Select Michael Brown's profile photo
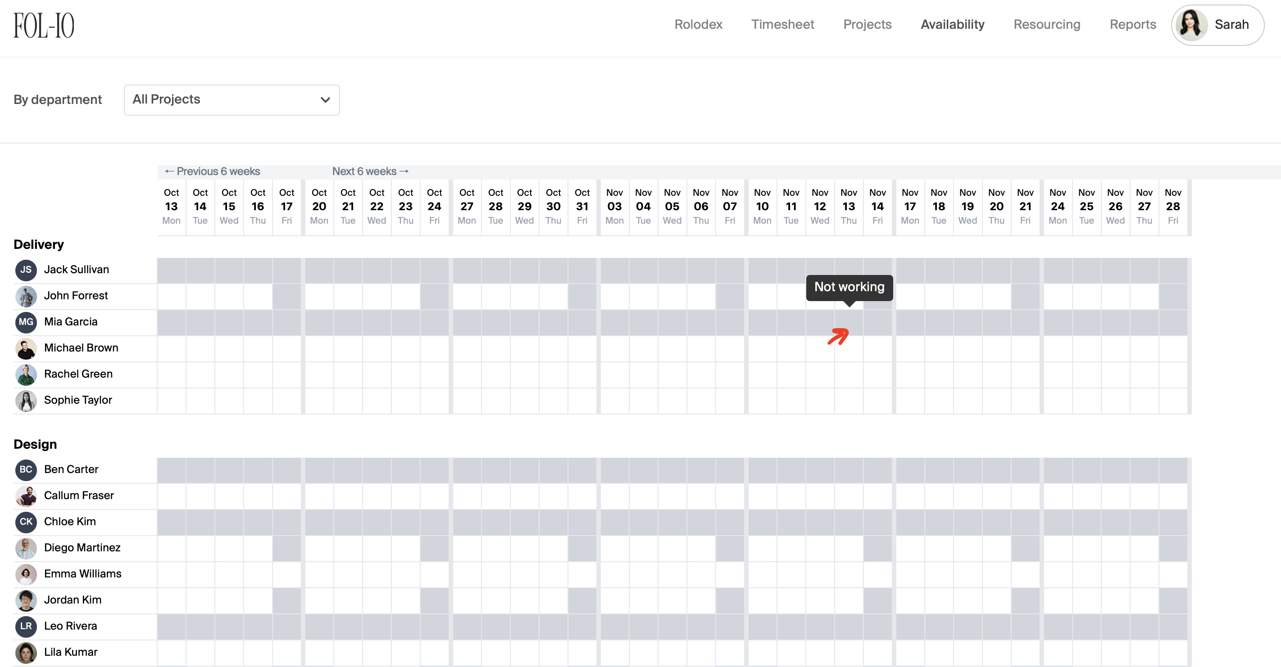This screenshot has height=667, width=1281. [x=26, y=348]
